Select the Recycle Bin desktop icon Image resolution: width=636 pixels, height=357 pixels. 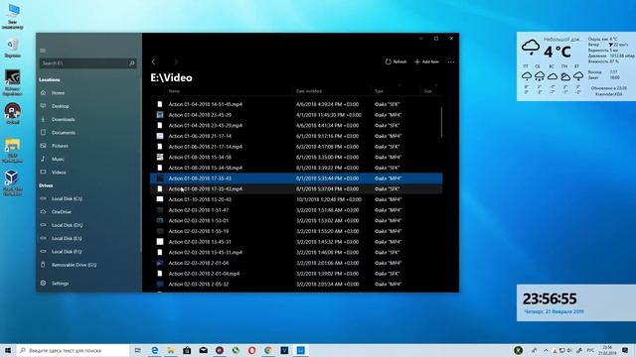(x=13, y=49)
